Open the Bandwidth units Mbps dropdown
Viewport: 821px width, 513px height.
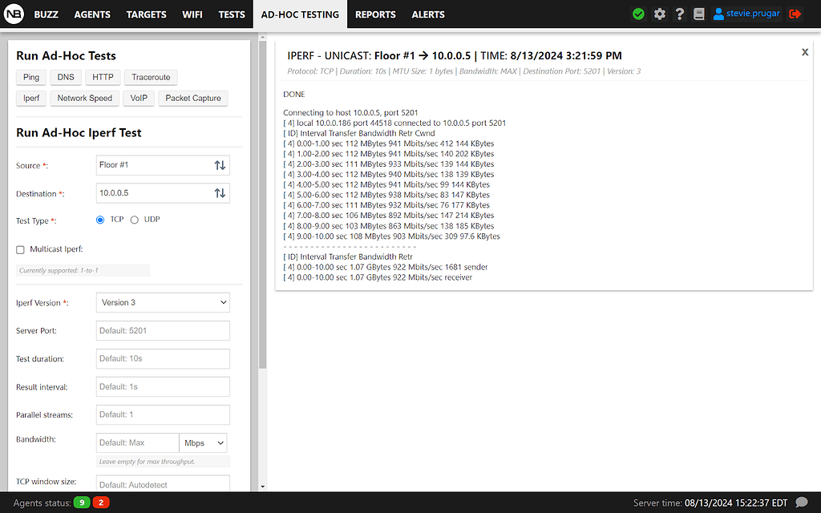(x=203, y=442)
